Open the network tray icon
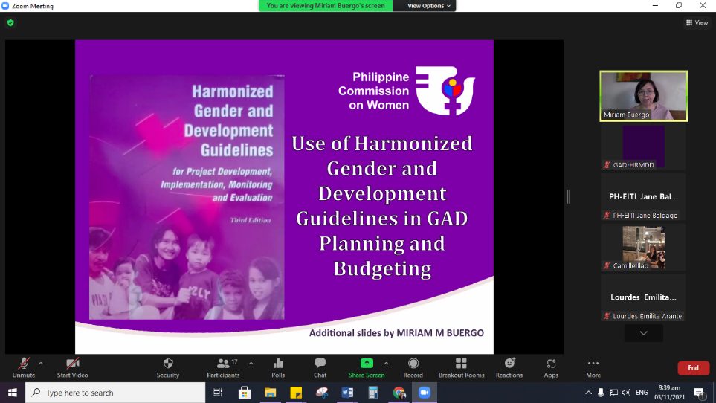This screenshot has height=403, width=716. pyautogui.click(x=613, y=393)
